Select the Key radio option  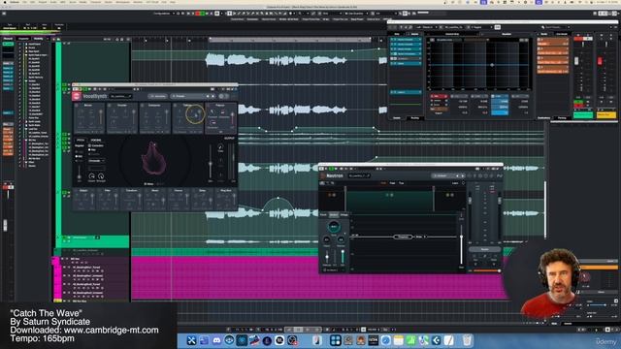click(90, 150)
